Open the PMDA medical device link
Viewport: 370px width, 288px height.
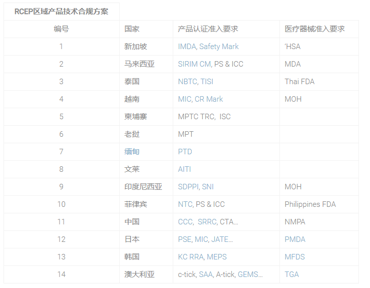pos(295,239)
